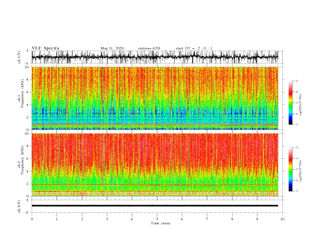Click tick label '5' on the time axis
This screenshot has width=318, height=246.
157,219
